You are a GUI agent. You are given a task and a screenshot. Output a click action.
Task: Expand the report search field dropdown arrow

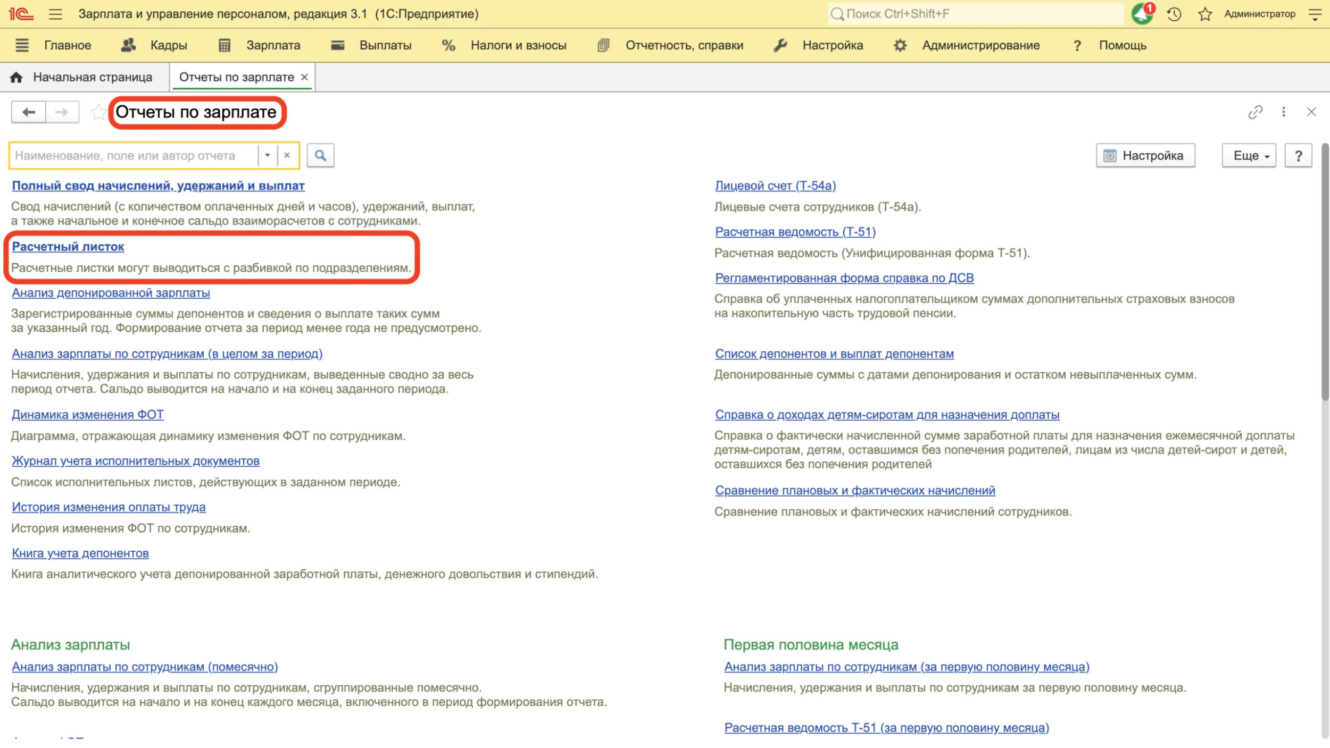coord(268,155)
